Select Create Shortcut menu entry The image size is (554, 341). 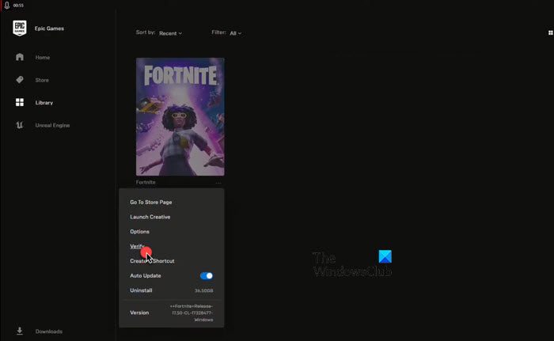point(152,261)
